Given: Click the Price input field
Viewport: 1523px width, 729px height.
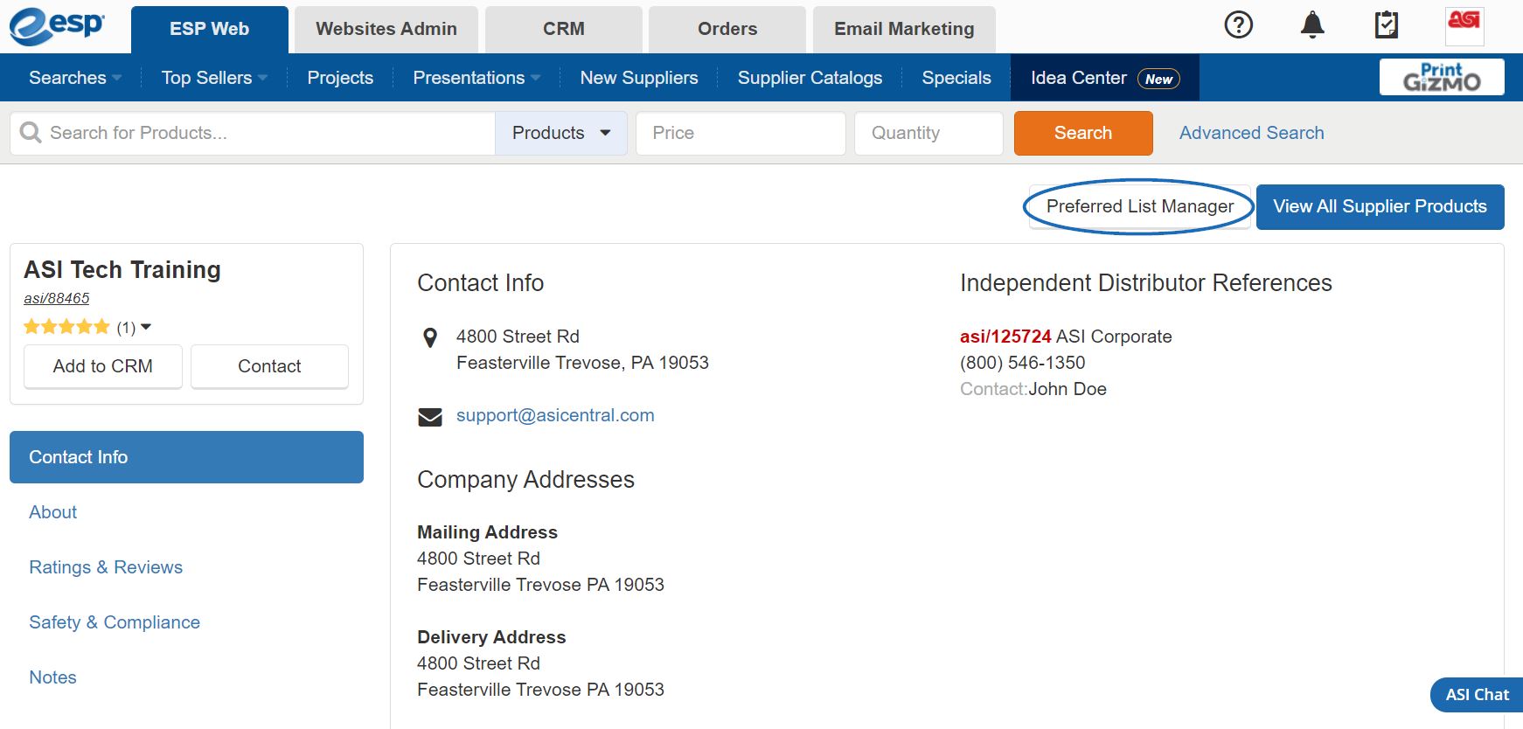Looking at the screenshot, I should pyautogui.click(x=741, y=133).
